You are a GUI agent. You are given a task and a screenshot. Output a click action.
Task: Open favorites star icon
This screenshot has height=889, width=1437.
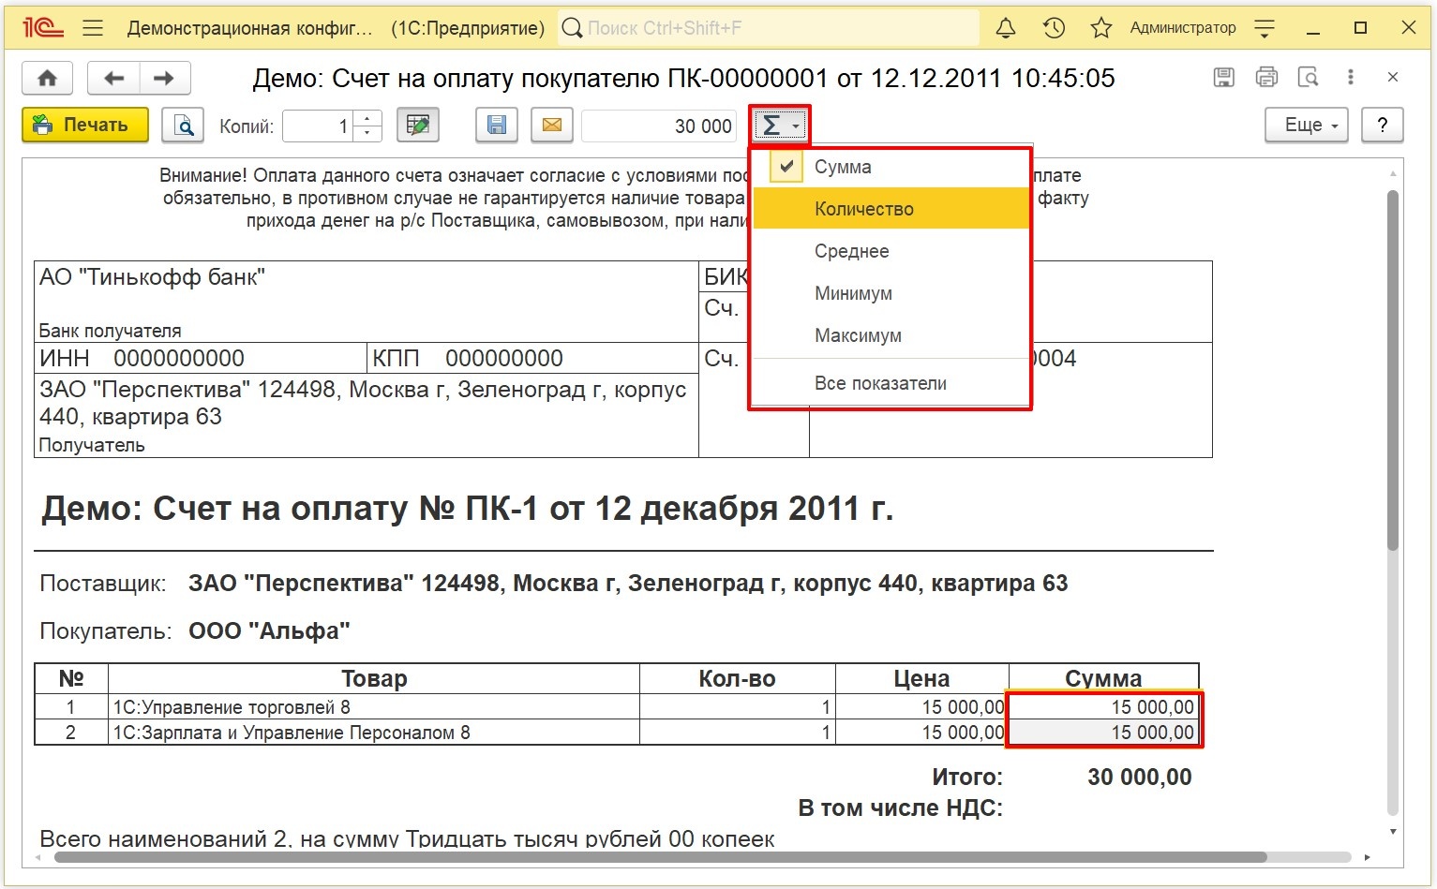click(x=1101, y=28)
